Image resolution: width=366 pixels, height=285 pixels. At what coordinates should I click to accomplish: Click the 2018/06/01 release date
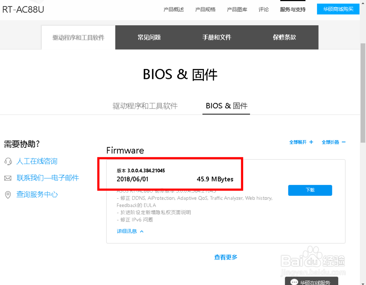pyautogui.click(x=132, y=179)
